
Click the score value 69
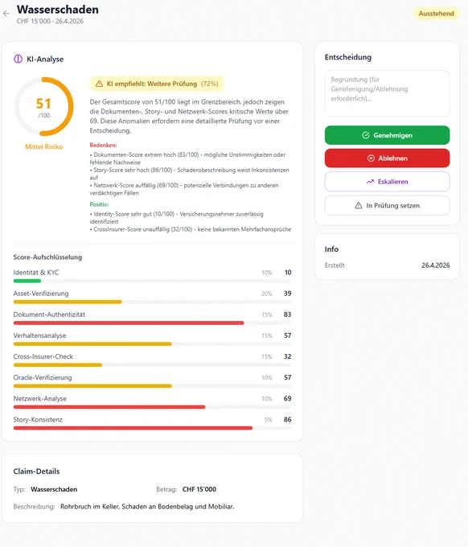coord(287,398)
